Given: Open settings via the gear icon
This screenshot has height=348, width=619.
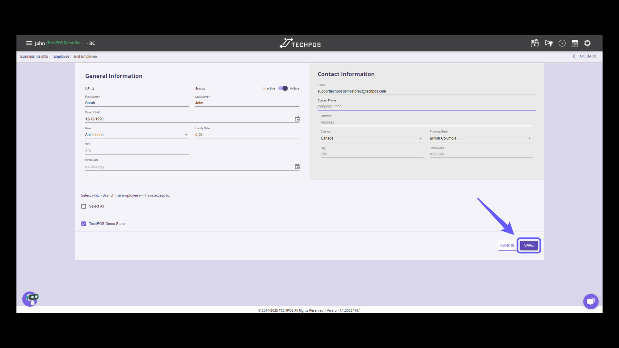Looking at the screenshot, I should [587, 43].
